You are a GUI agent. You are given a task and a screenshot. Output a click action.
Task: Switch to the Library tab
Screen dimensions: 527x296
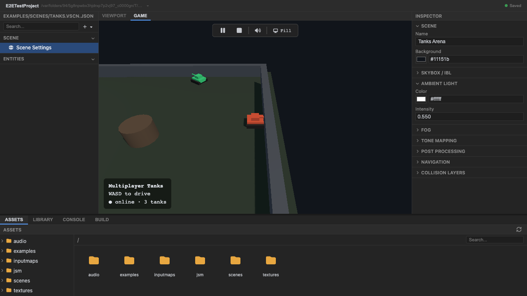(43, 220)
